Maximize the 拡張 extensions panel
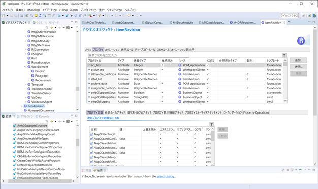Viewport: 318px width, 189px height. click(x=76, y=116)
